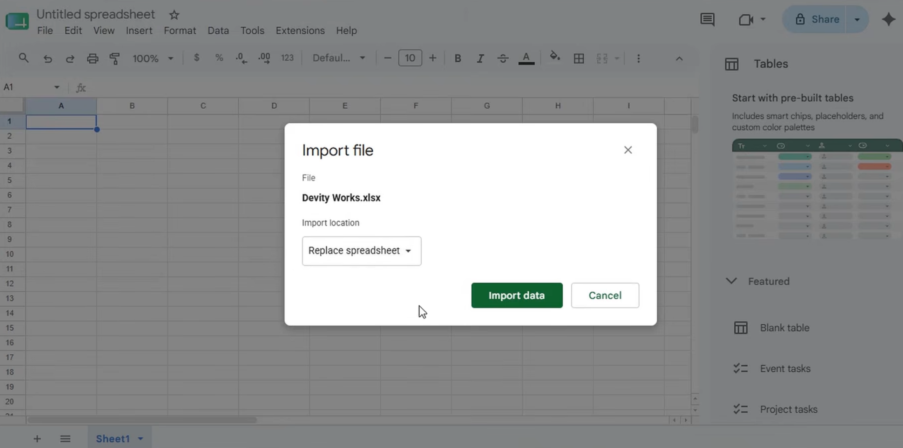Start a video call with the camera icon
This screenshot has width=903, height=448.
(x=746, y=19)
